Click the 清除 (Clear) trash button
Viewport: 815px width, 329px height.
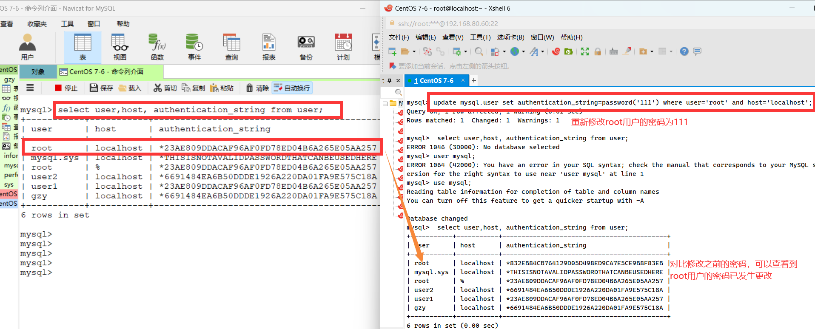[257, 88]
